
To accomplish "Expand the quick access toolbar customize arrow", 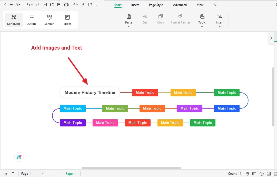I will [x=96, y=5].
